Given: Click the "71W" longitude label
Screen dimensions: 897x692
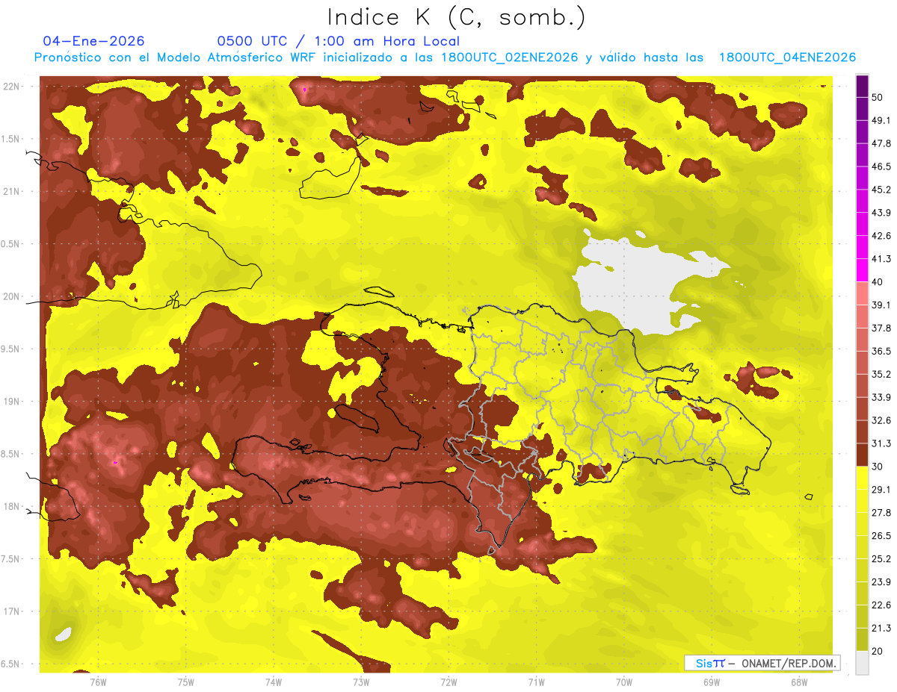Looking at the screenshot, I should 536,682.
